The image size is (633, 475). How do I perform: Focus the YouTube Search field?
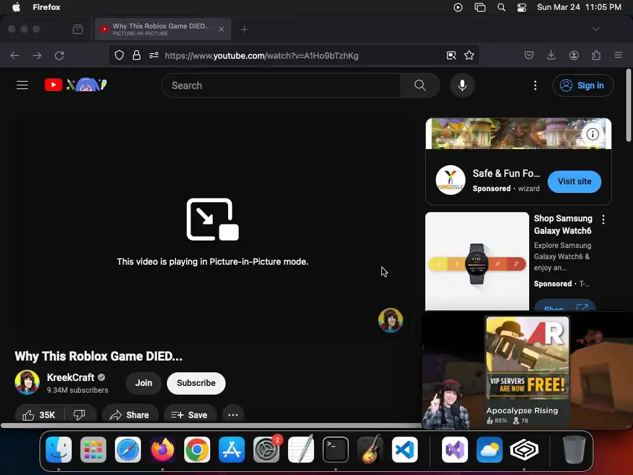coord(281,85)
